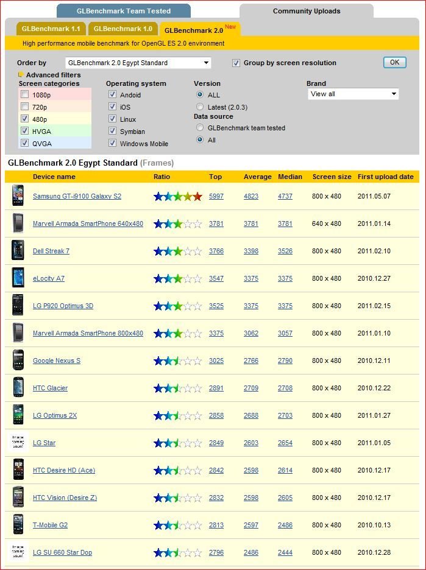The width and height of the screenshot is (426, 570).
Task: Toggle the Android operating system checkbox
Action: [x=112, y=94]
